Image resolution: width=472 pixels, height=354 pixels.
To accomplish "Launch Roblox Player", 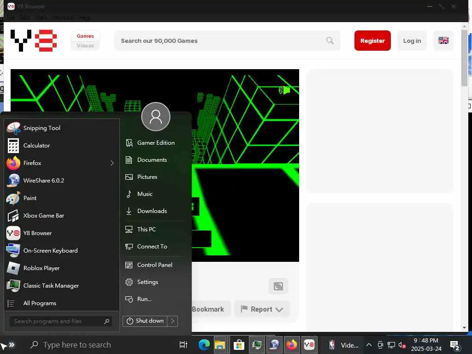I will (62, 268).
